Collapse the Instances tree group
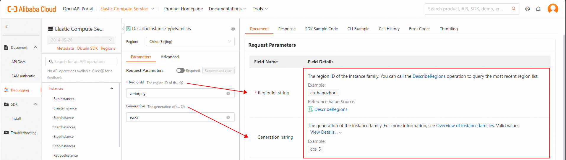Screen dimensions: 566x160 (112, 88)
